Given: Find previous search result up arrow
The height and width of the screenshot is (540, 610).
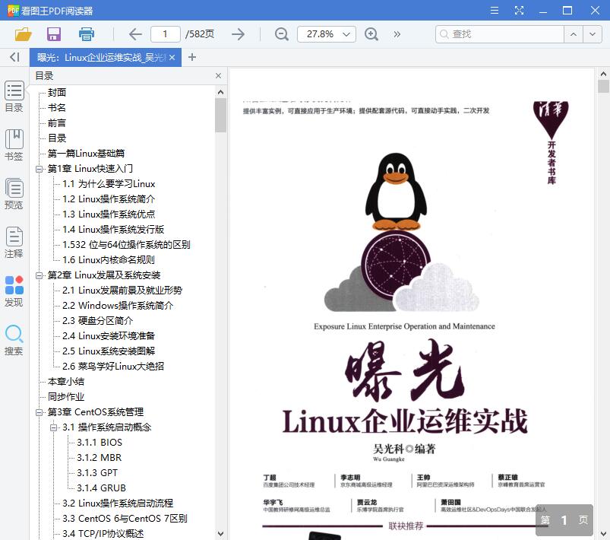Looking at the screenshot, I should [x=574, y=34].
